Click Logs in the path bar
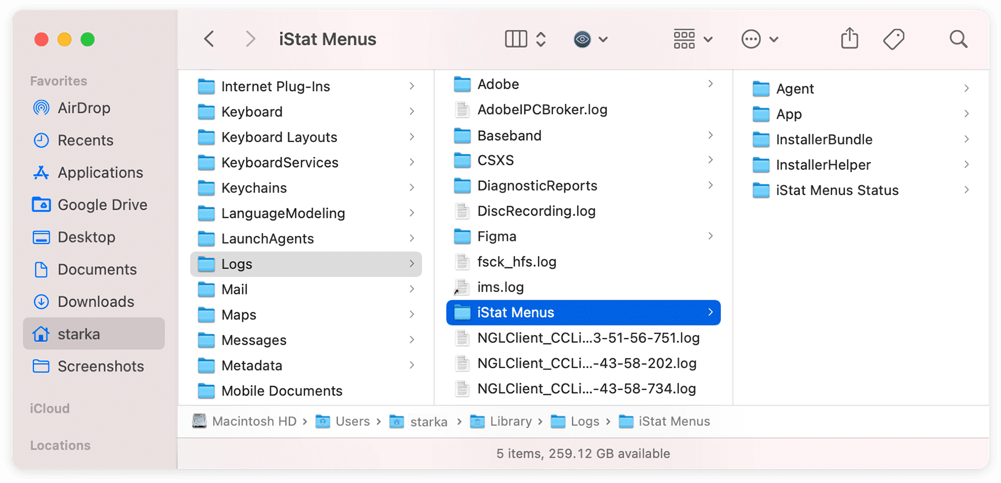1001x483 pixels. click(x=575, y=421)
